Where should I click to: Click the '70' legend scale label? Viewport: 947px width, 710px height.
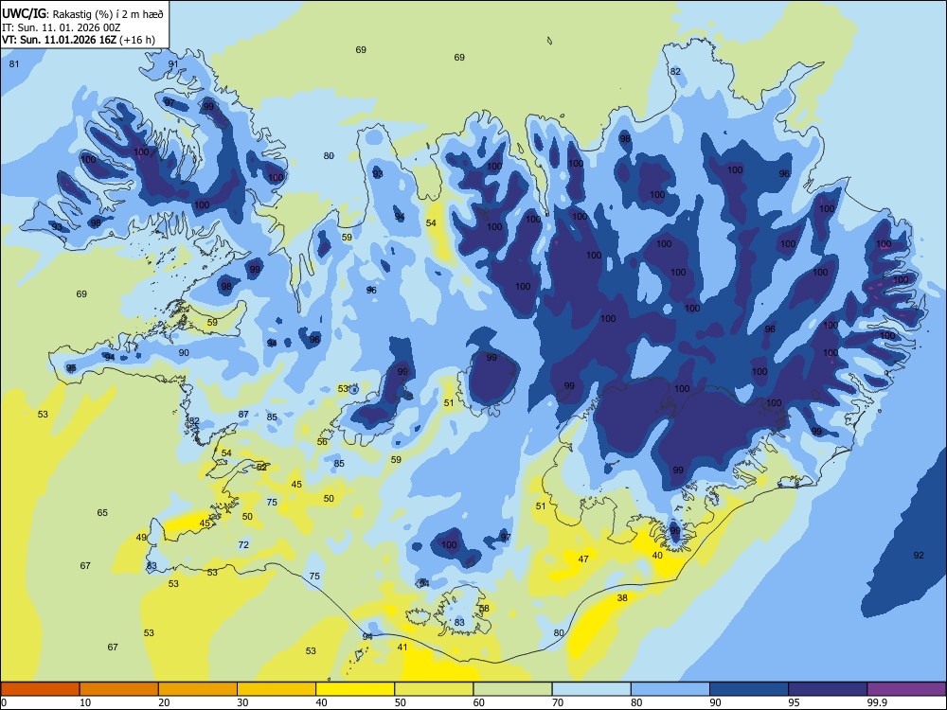[x=558, y=702]
